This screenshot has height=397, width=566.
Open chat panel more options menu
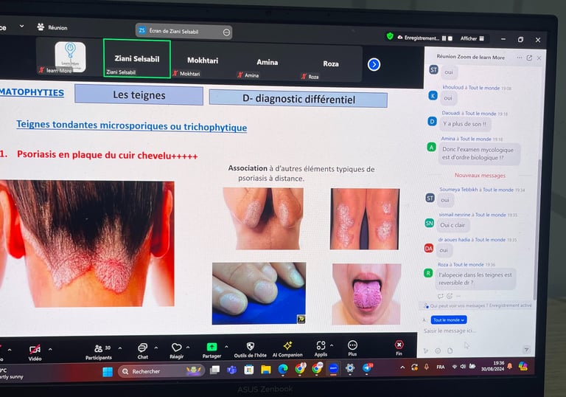click(x=519, y=58)
